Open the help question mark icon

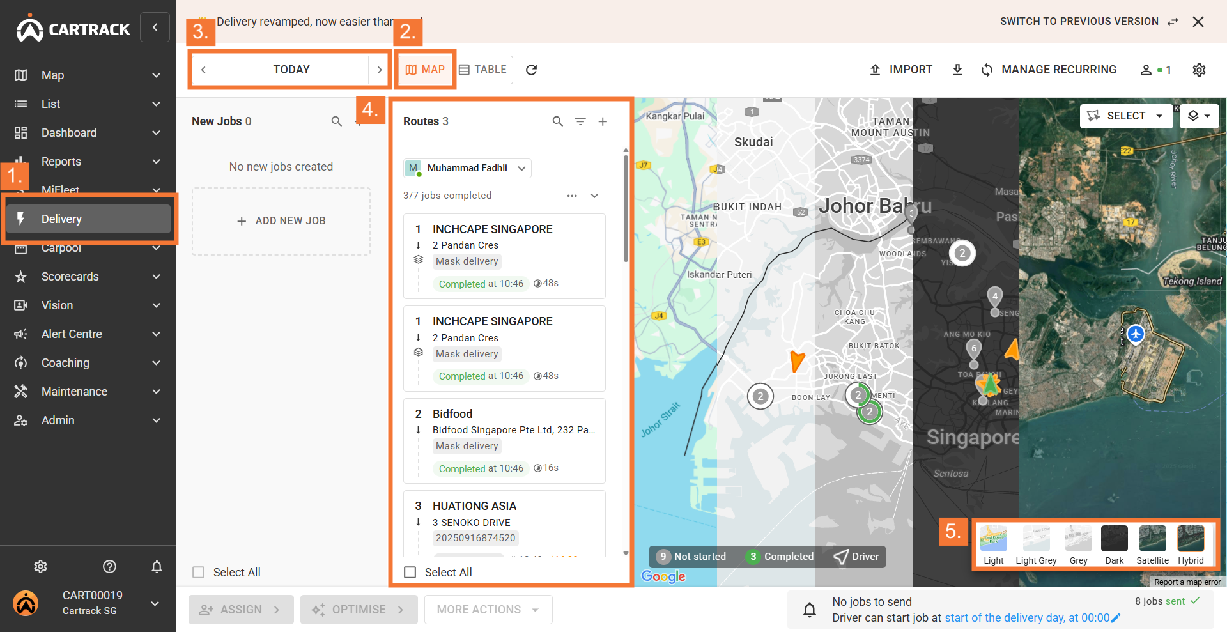[x=109, y=566]
